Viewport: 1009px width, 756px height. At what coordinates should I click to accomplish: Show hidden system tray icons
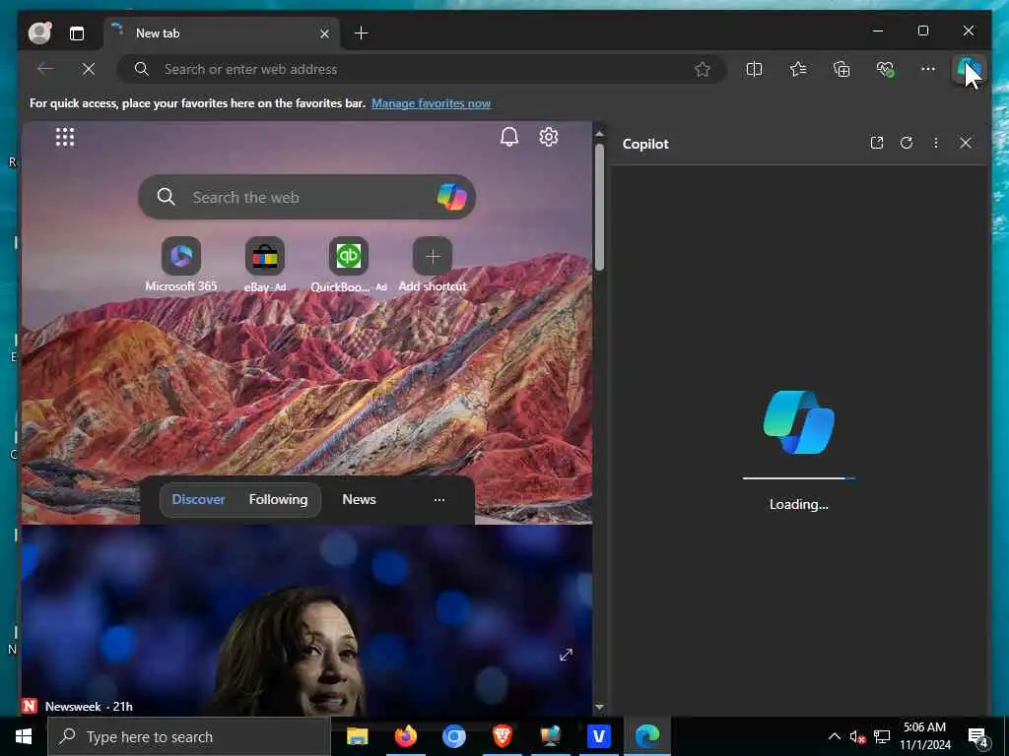[x=834, y=736]
